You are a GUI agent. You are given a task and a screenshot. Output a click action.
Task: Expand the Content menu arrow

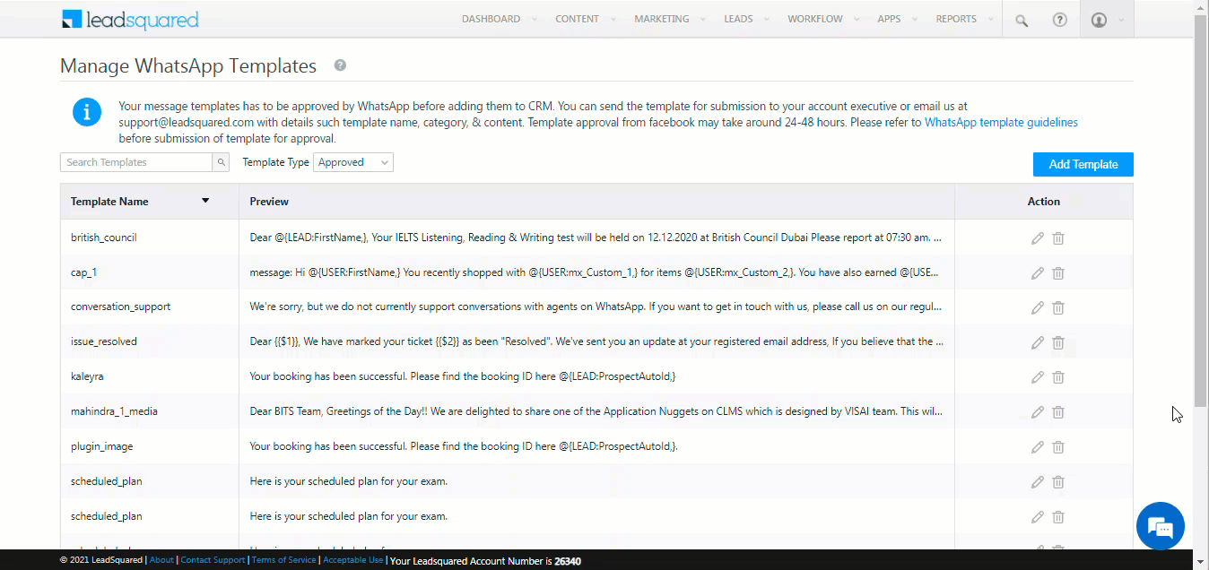[613, 19]
